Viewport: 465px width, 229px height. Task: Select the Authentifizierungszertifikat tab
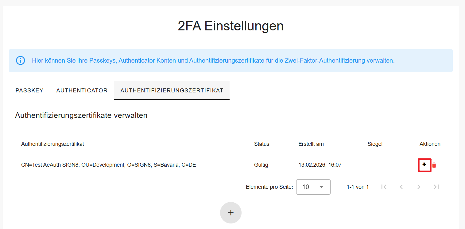[x=172, y=91]
